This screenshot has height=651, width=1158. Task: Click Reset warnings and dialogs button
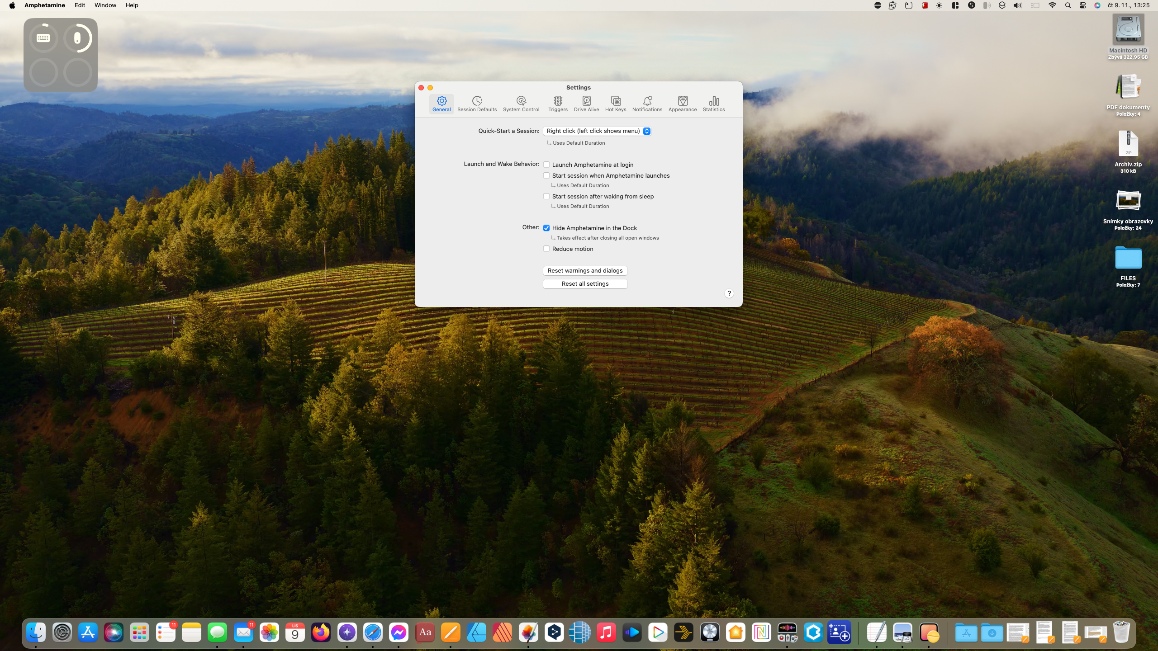585,270
